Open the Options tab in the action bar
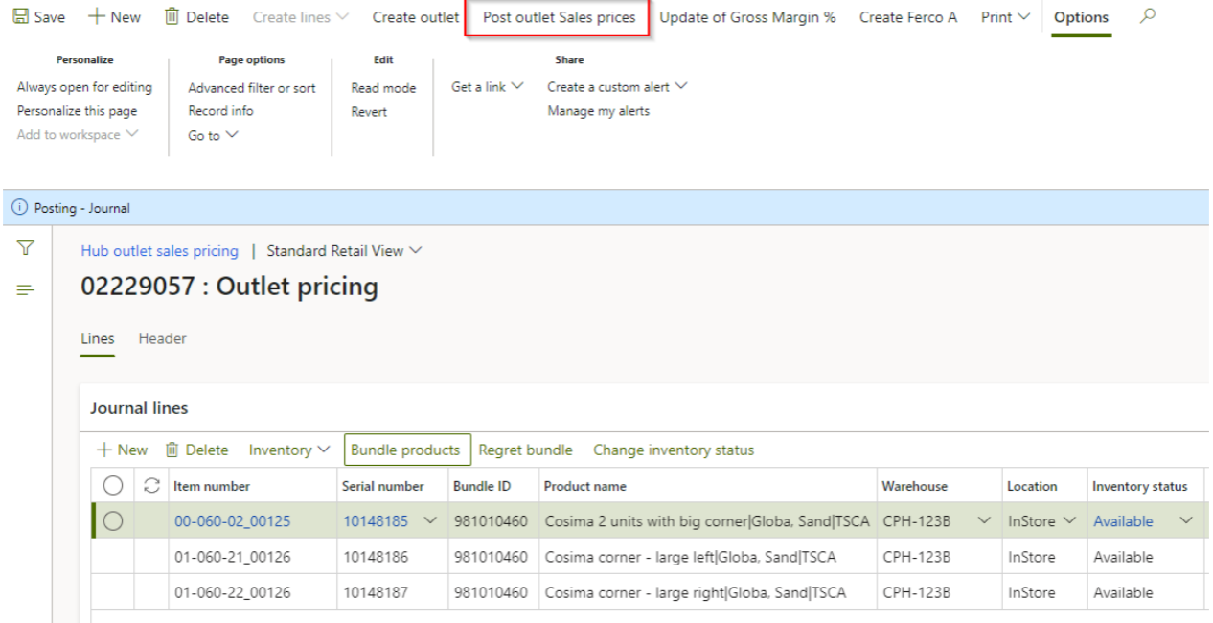The image size is (1213, 623). pos(1081,17)
